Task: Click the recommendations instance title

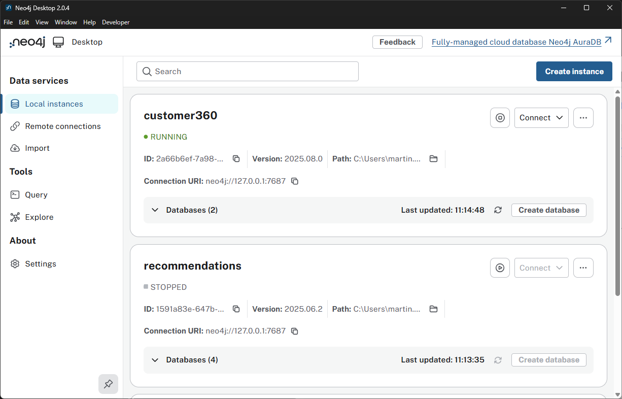Action: 193,266
